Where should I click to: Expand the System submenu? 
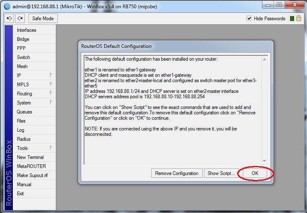(x=35, y=103)
